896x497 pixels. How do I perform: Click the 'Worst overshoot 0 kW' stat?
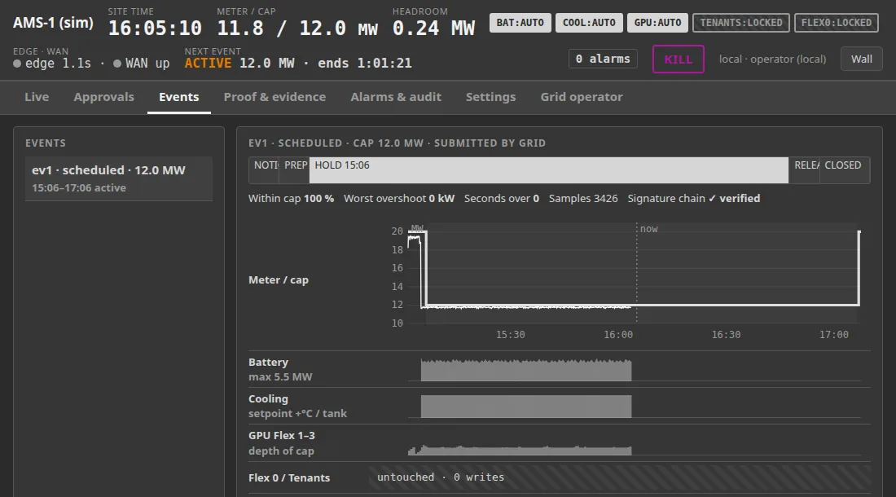point(399,198)
